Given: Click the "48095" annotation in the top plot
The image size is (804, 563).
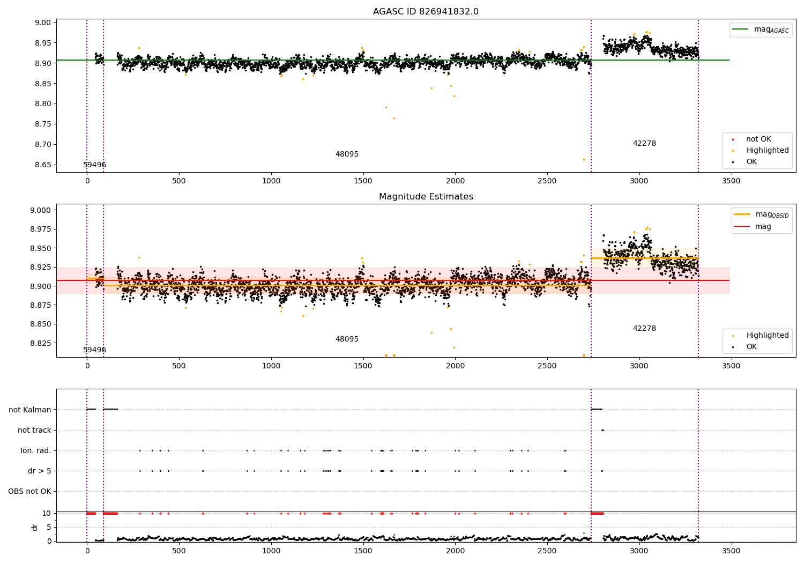Looking at the screenshot, I should [347, 154].
